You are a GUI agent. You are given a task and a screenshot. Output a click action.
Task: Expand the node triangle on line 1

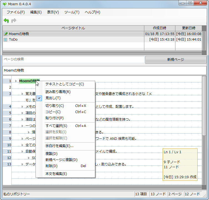coord(16,81)
